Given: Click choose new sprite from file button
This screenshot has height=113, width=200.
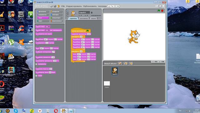Looking at the screenshot, I should pyautogui.click(x=126, y=63).
